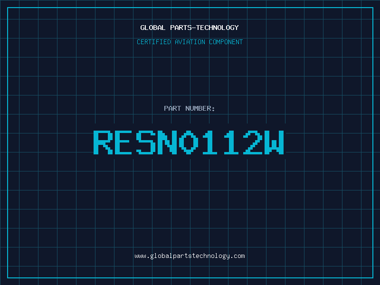Open the www.globalpartstechnology.com link
Screen dimensions: 380x285
pyautogui.click(x=190, y=256)
